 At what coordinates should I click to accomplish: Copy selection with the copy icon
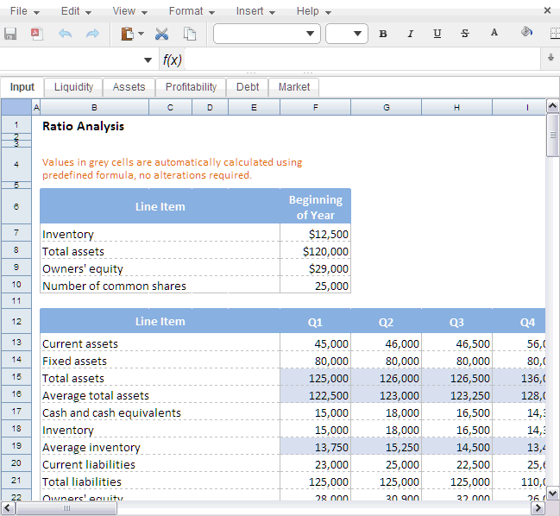[190, 34]
